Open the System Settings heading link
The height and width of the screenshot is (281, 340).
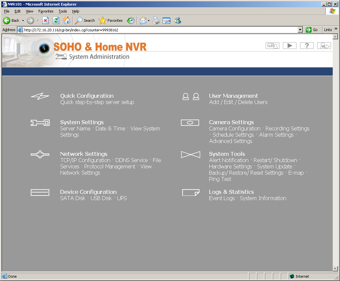(x=82, y=122)
